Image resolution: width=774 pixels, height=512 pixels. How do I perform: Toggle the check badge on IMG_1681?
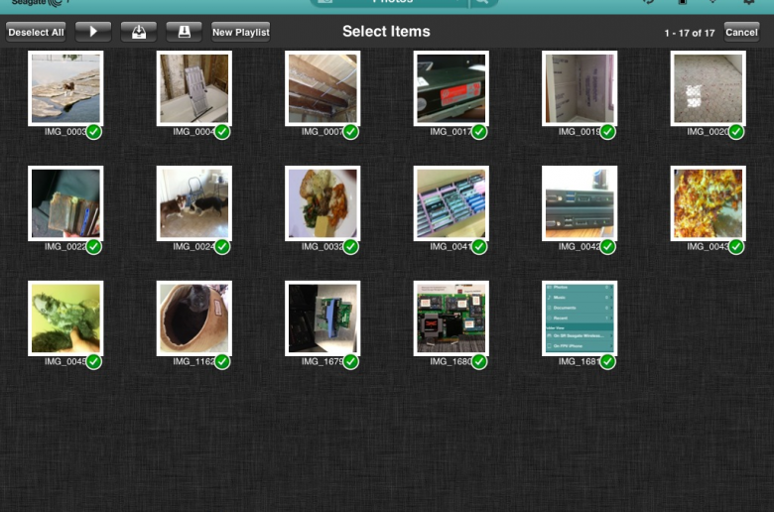607,362
